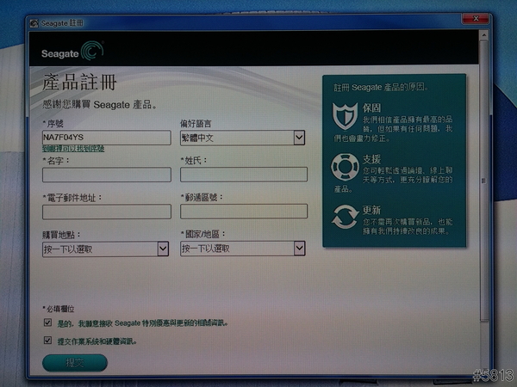Open the 偏好語言 language dropdown
The image size is (517, 387).
click(242, 138)
